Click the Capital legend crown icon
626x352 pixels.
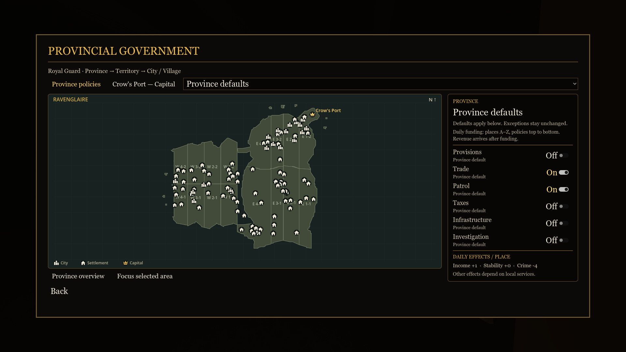[x=126, y=263]
